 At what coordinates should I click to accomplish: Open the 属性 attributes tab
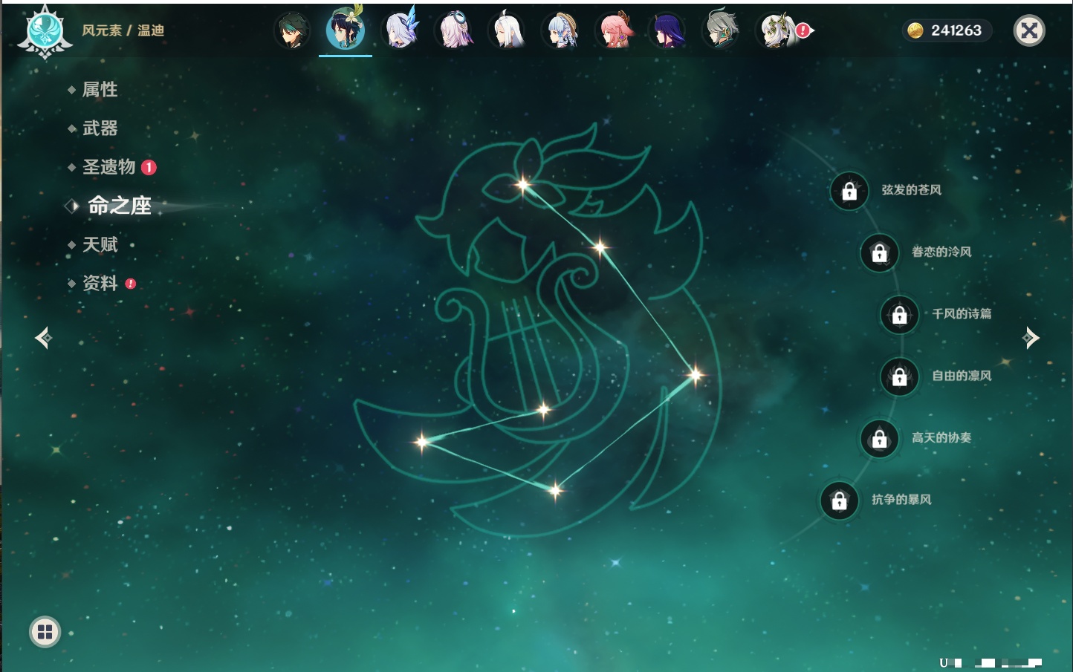click(x=100, y=90)
